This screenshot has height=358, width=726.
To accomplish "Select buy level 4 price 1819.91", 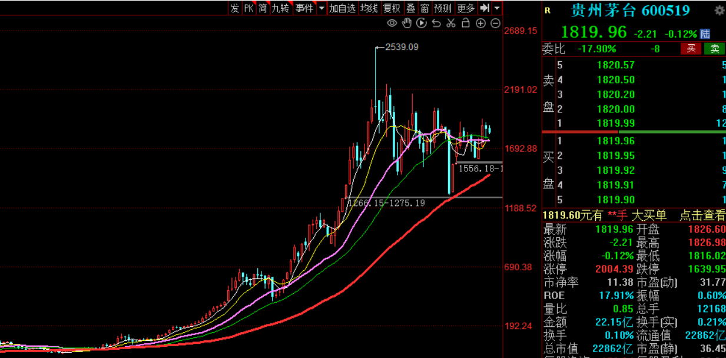I will (x=616, y=185).
